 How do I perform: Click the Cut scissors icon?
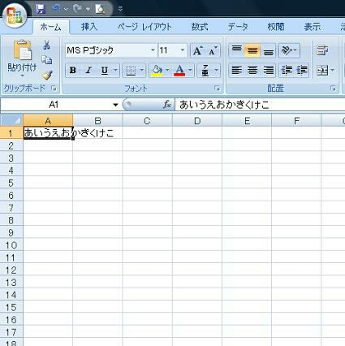pyautogui.click(x=47, y=45)
